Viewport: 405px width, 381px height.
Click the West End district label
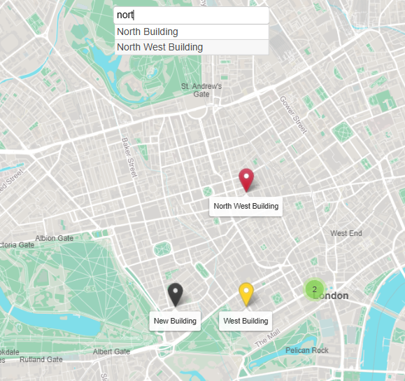click(346, 233)
